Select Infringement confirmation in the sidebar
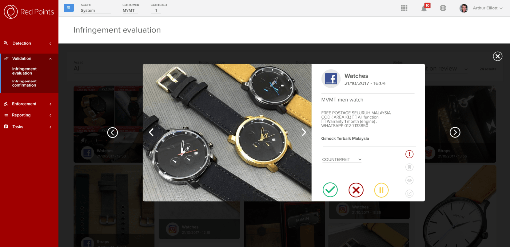510x247 pixels. tap(24, 83)
